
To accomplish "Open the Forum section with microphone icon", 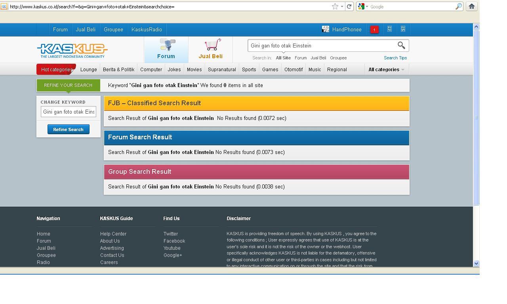I will click(x=166, y=49).
